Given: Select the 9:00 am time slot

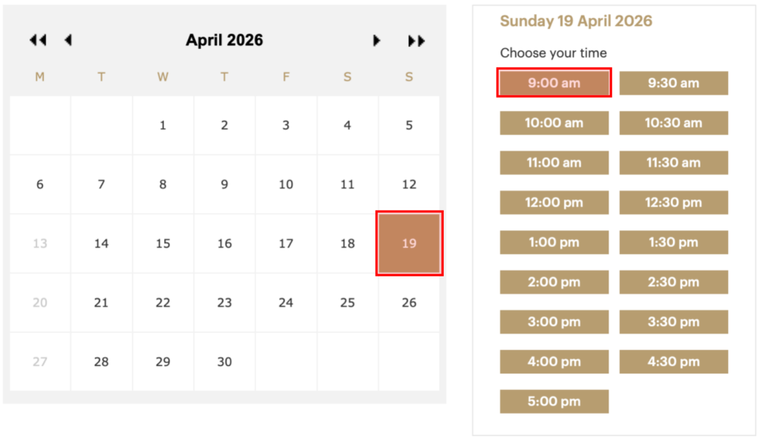Looking at the screenshot, I should tap(554, 83).
